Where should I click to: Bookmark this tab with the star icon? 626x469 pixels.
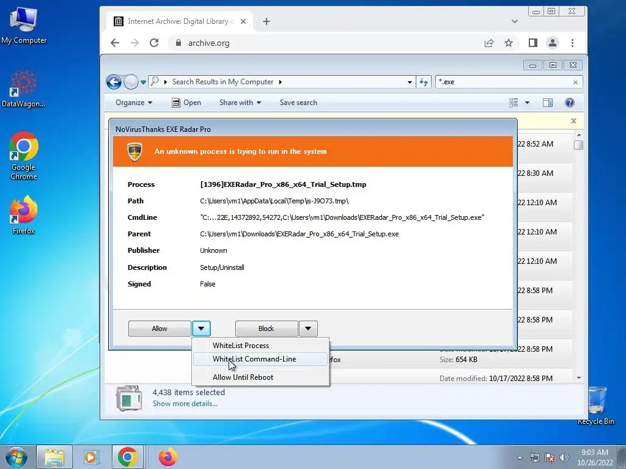tap(509, 43)
